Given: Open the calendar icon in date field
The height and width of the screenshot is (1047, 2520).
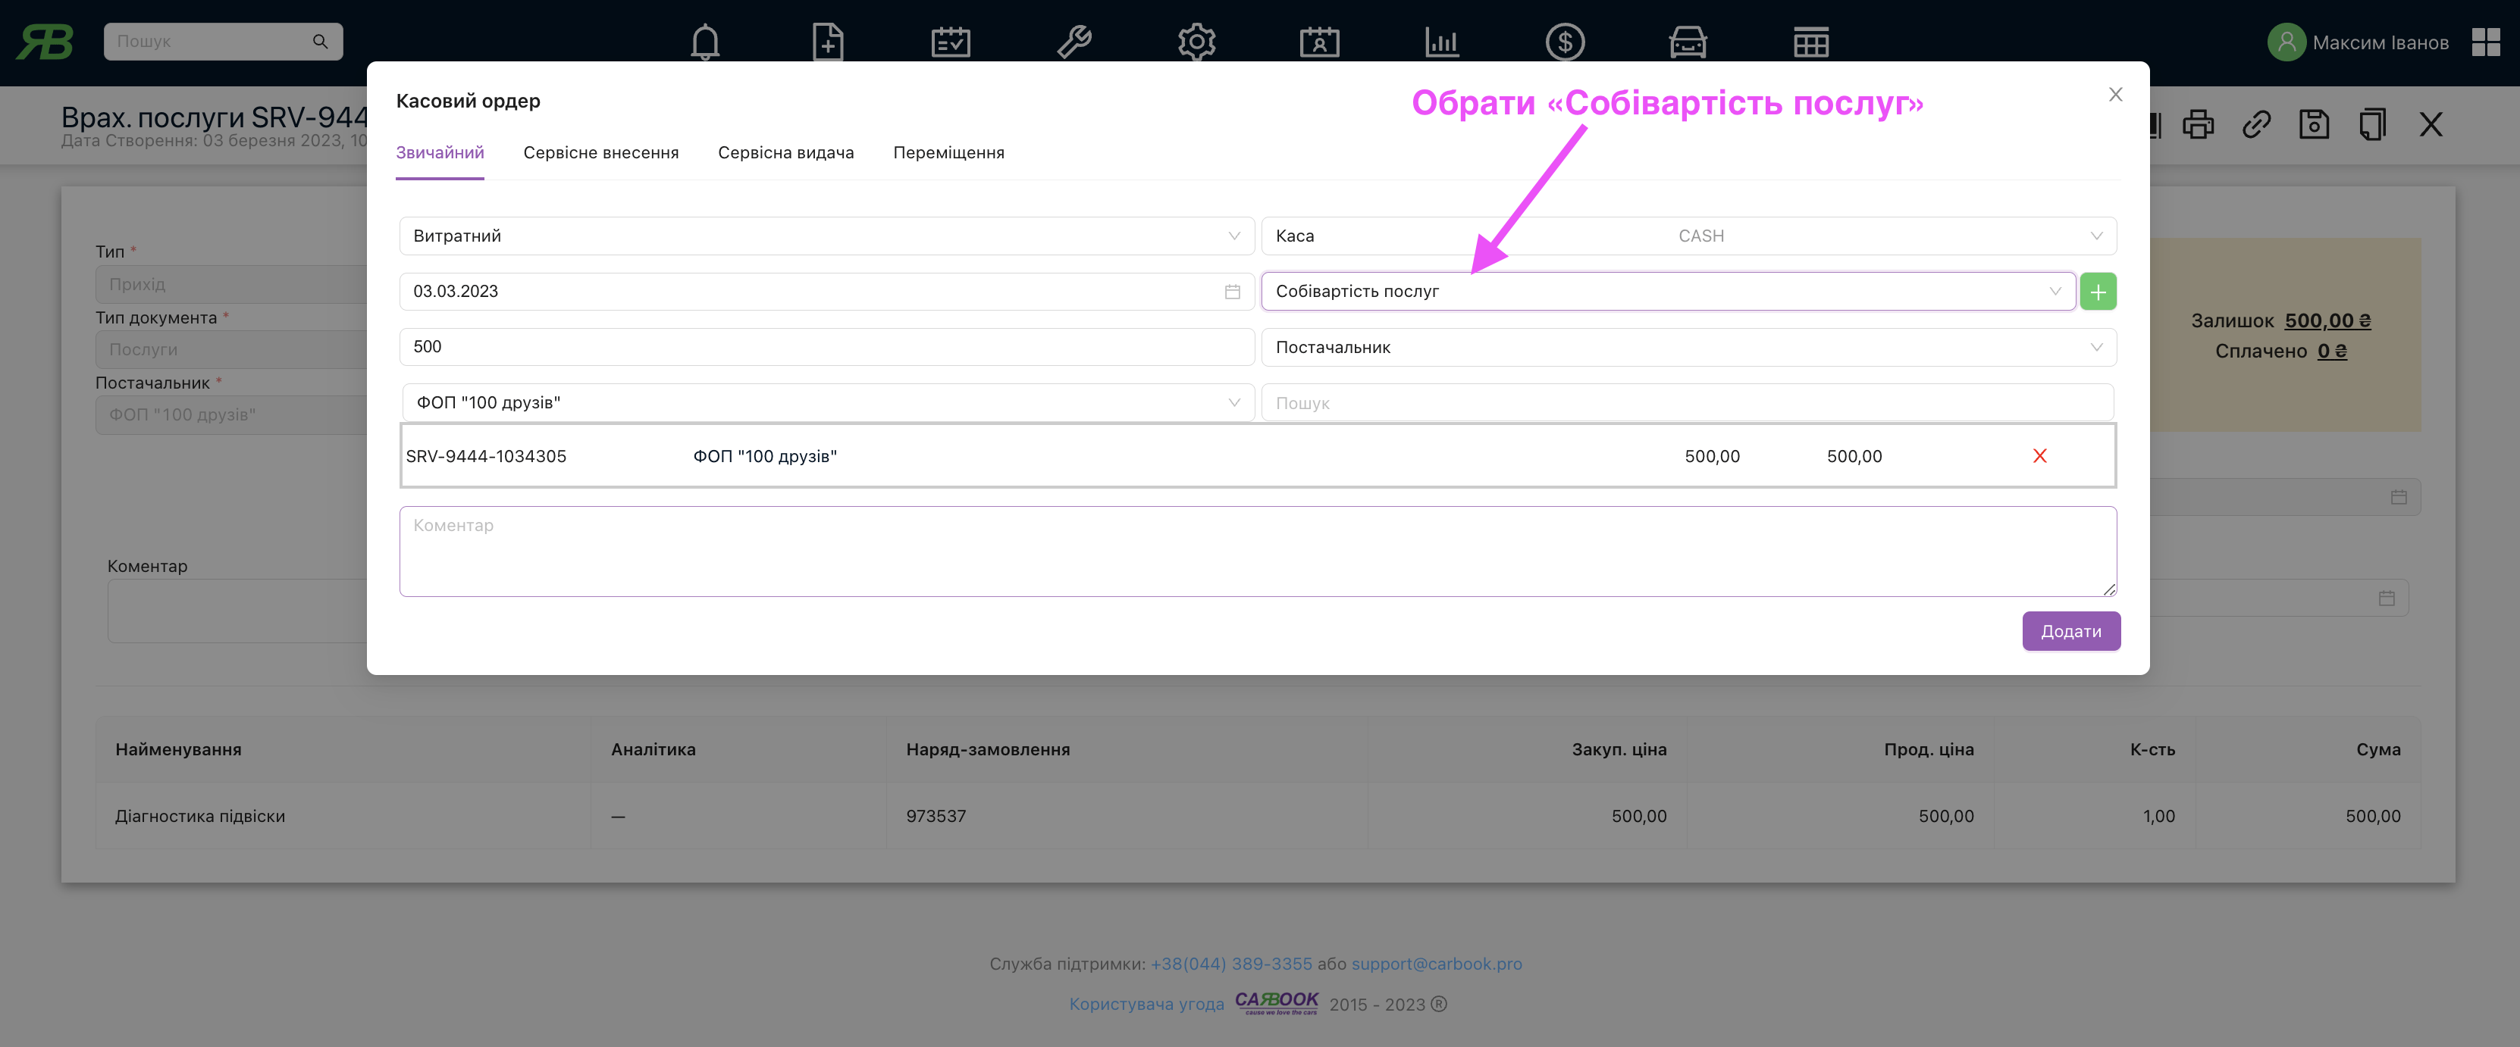Looking at the screenshot, I should pyautogui.click(x=1232, y=292).
